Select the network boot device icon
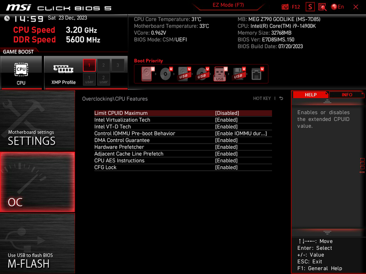 (x=257, y=74)
